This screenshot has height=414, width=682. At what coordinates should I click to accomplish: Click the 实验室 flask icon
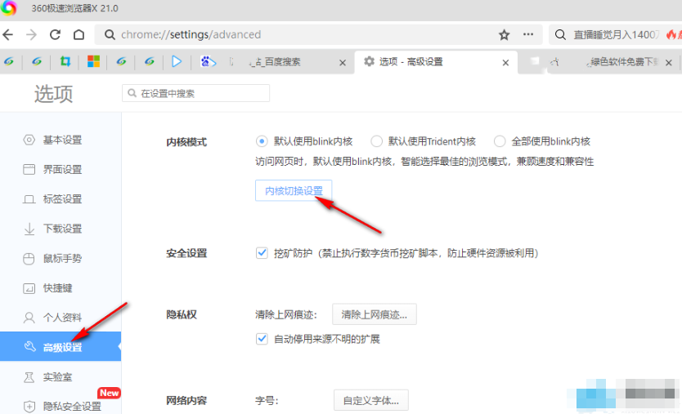point(29,377)
